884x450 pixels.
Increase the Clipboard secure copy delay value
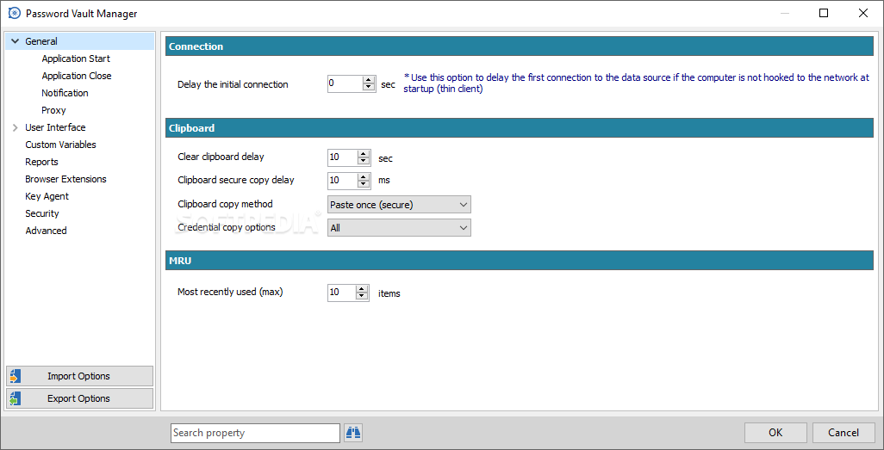pyautogui.click(x=364, y=176)
